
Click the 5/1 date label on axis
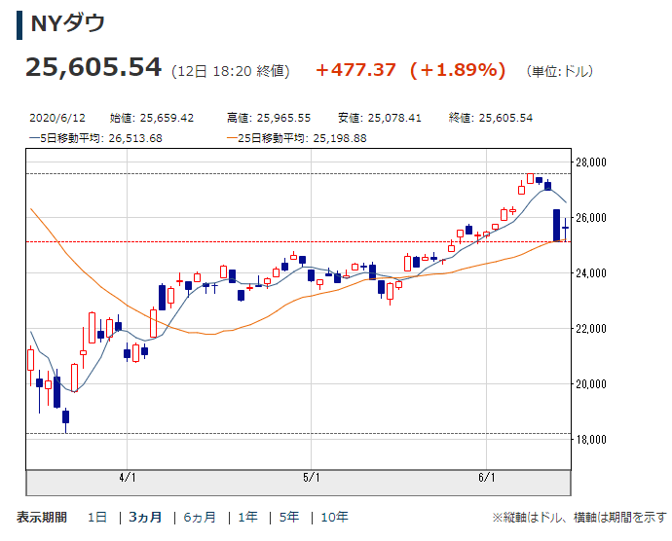pos(311,477)
